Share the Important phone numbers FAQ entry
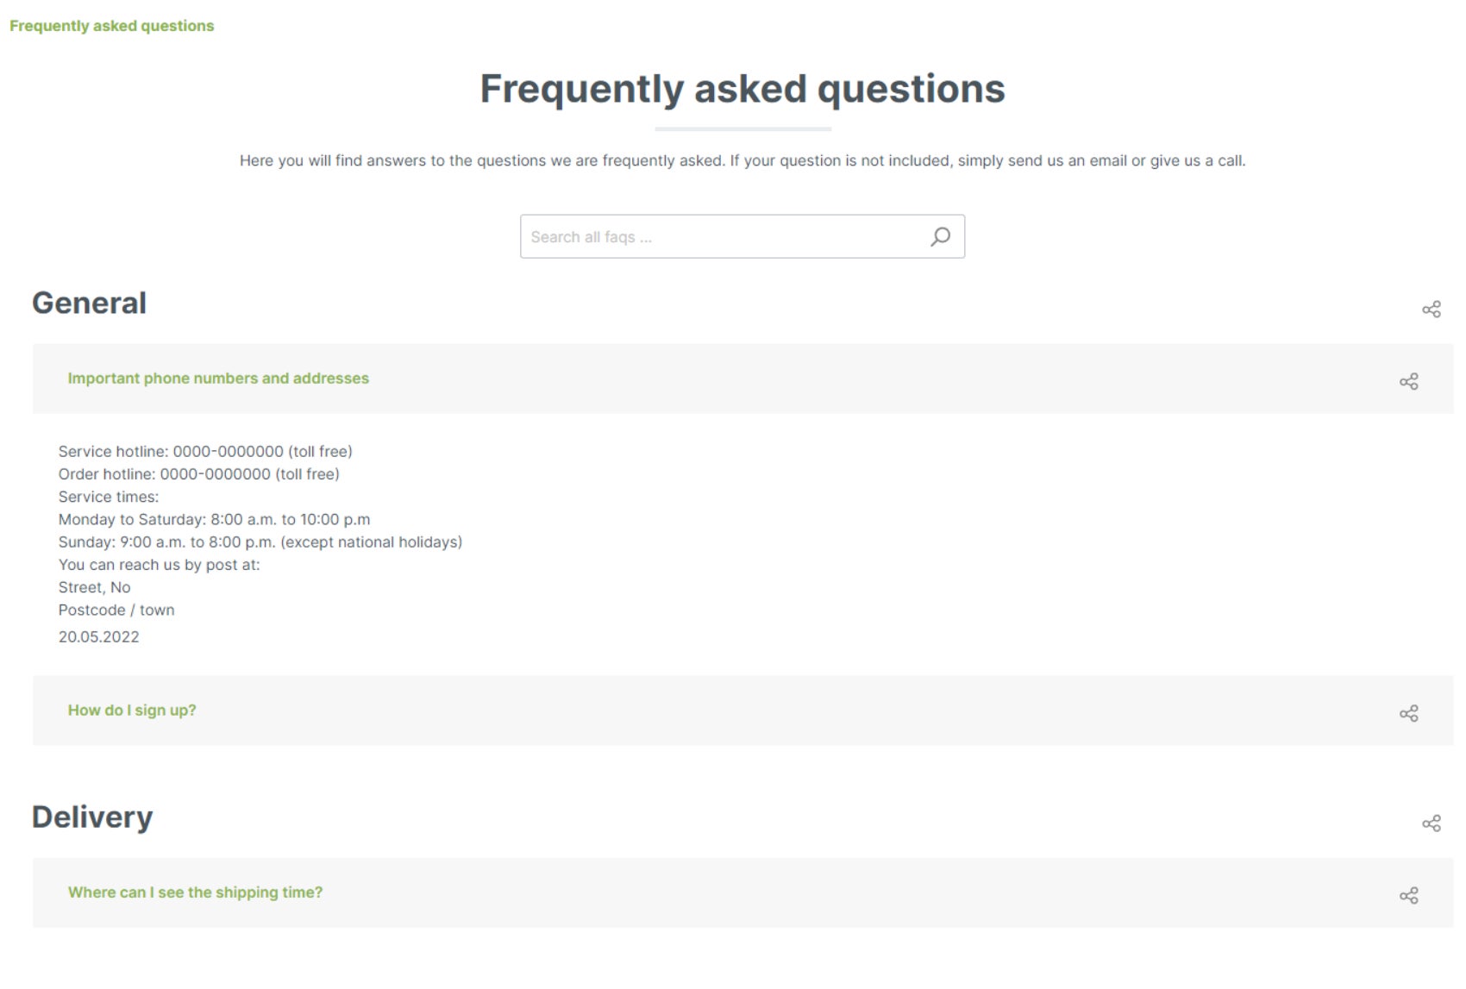This screenshot has width=1466, height=989. [1409, 381]
